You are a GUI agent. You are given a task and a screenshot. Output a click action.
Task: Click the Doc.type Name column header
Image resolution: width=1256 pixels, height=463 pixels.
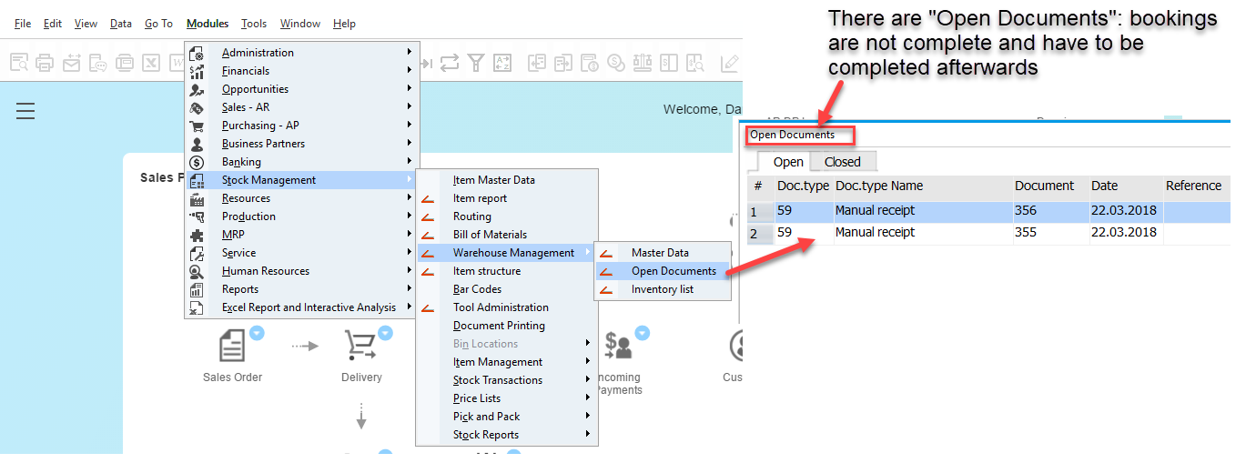pos(923,186)
